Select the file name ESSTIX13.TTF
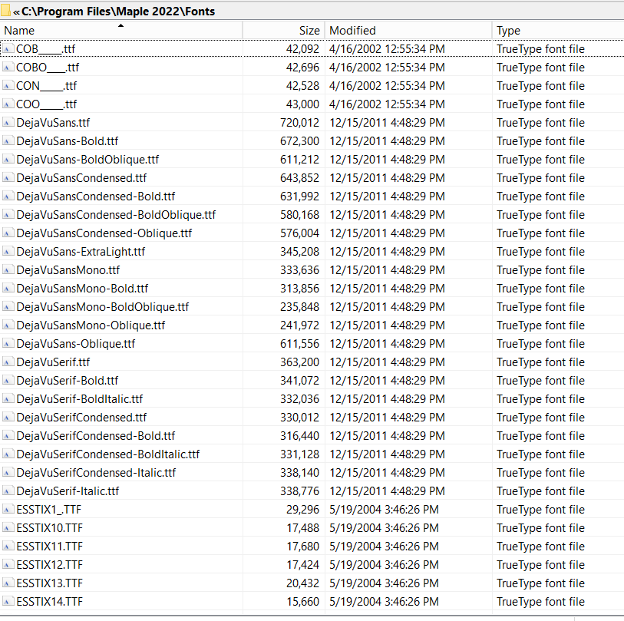624x621 pixels. coord(49,583)
